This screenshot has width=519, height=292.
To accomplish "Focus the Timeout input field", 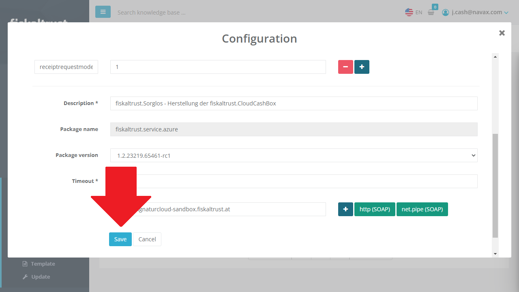I will coord(294,181).
